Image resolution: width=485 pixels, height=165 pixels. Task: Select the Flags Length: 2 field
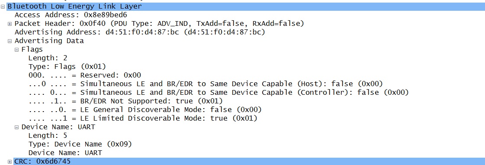click(48, 58)
